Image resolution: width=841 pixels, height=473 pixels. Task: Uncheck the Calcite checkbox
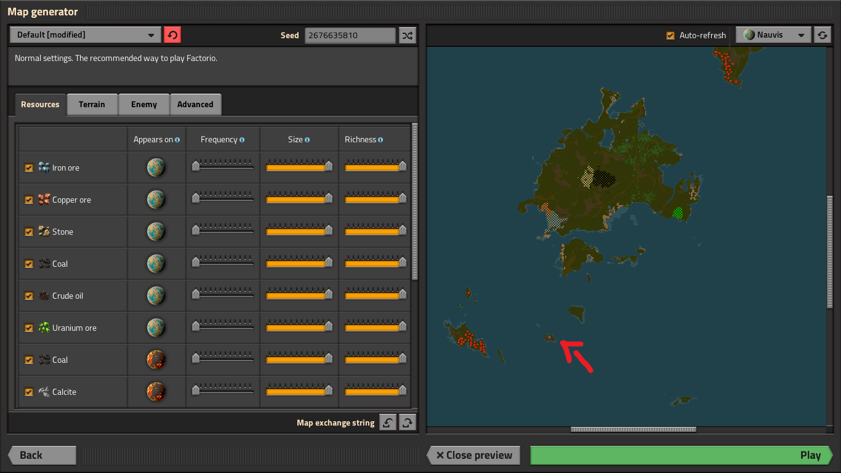pyautogui.click(x=28, y=392)
